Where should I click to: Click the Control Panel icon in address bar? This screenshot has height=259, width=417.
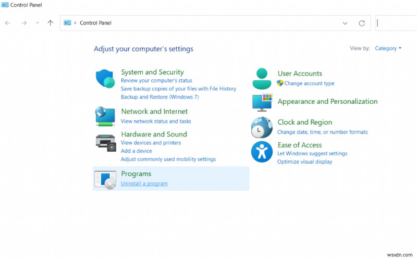(x=67, y=23)
